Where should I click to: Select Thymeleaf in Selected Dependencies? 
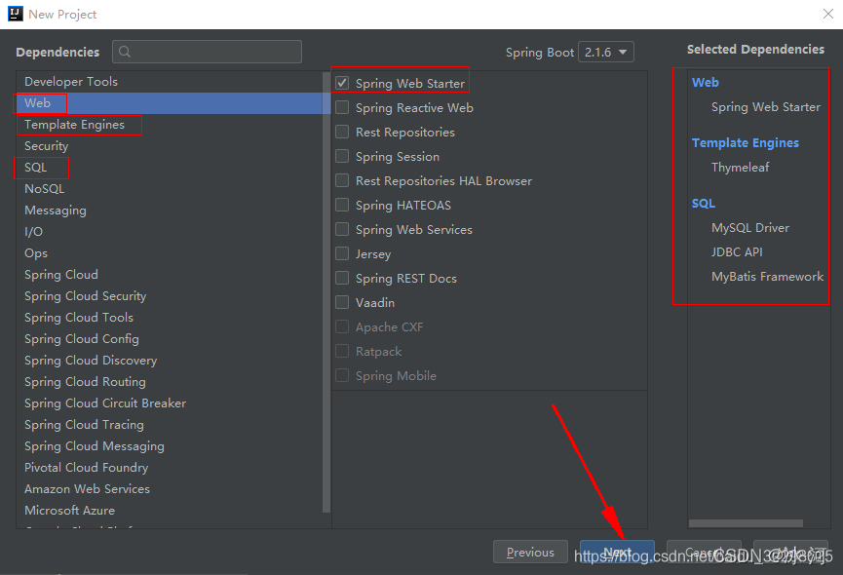pos(740,167)
